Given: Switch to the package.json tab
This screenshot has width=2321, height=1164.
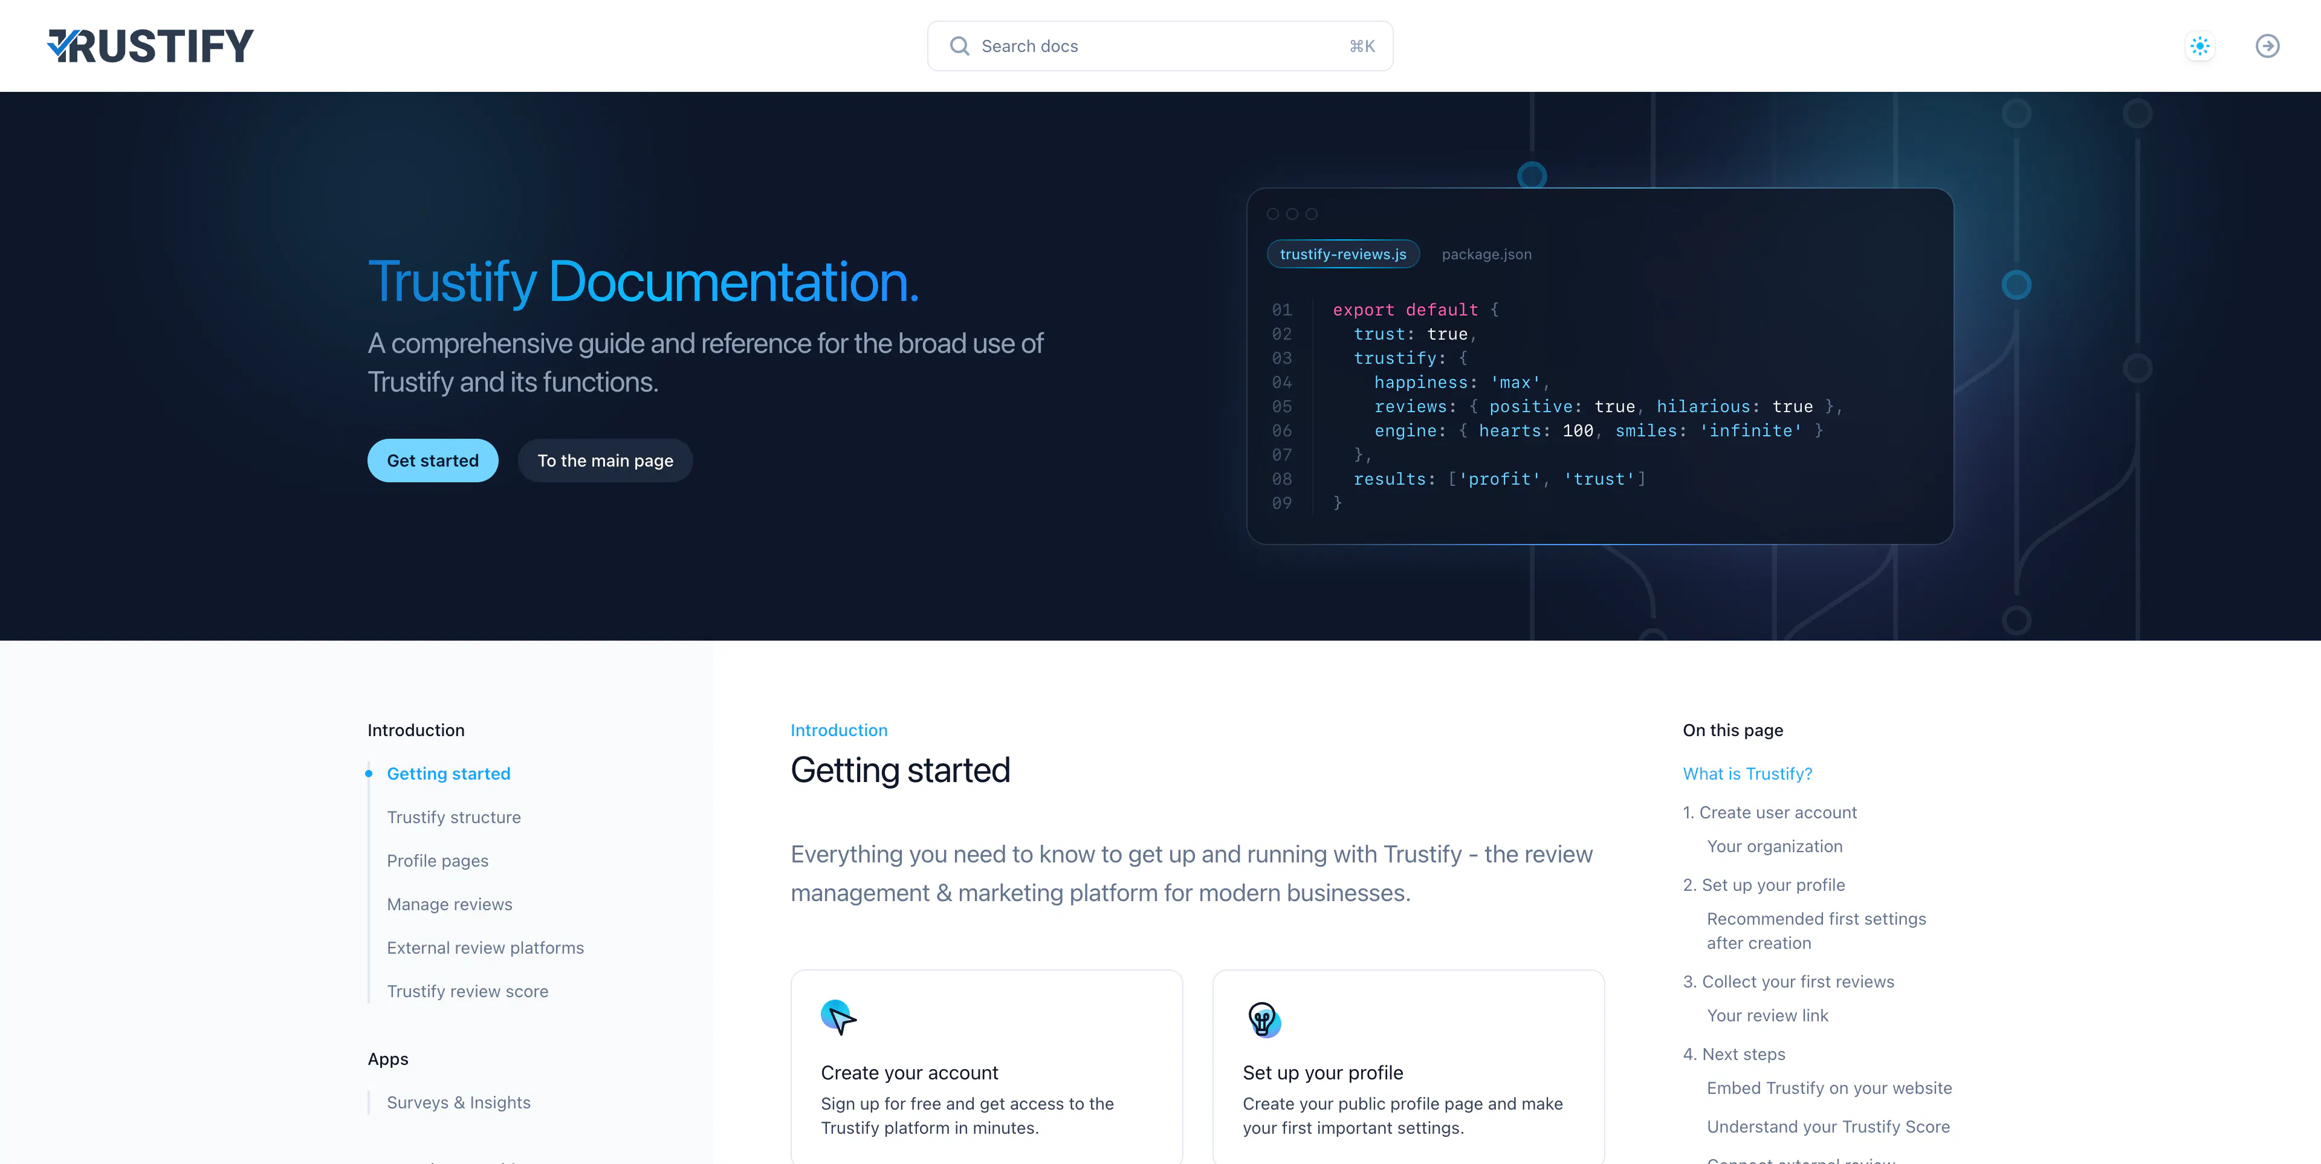Looking at the screenshot, I should coord(1487,254).
